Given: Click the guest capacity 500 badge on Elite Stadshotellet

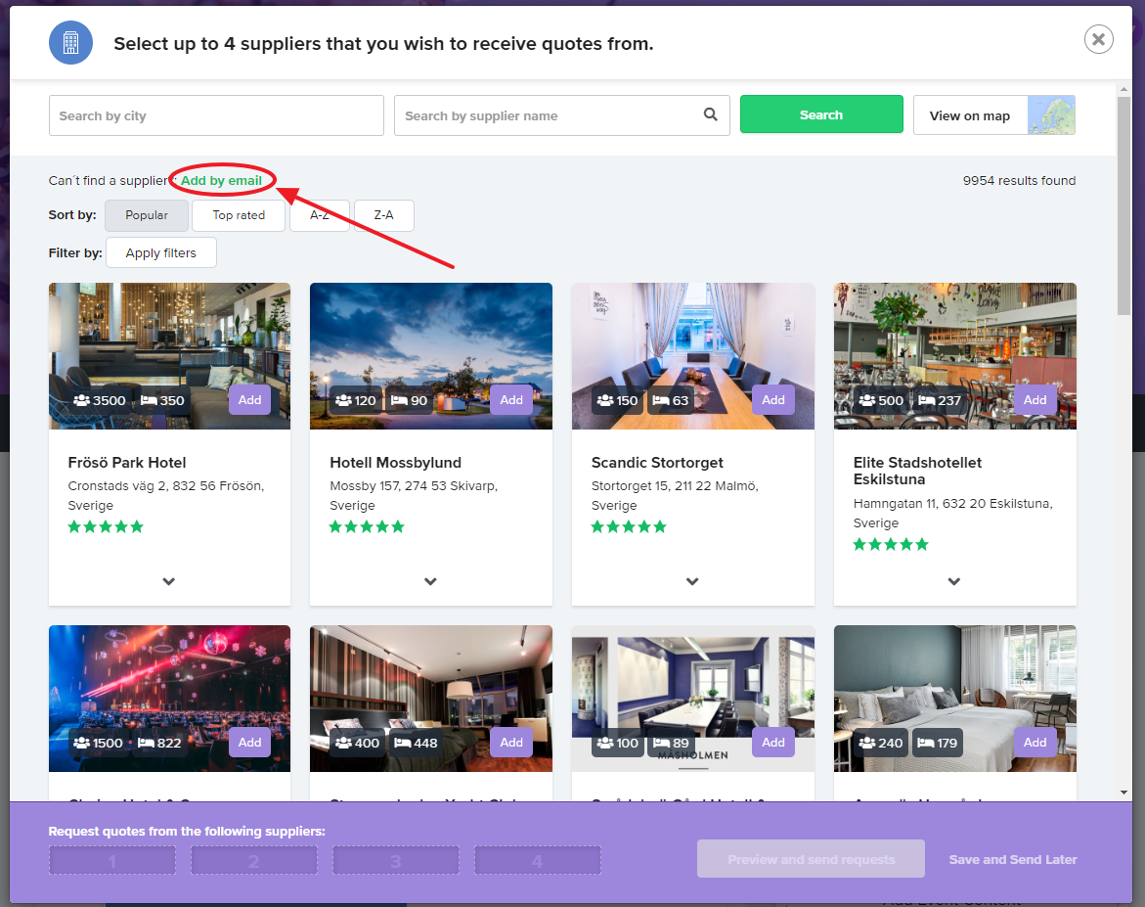Looking at the screenshot, I should click(881, 400).
